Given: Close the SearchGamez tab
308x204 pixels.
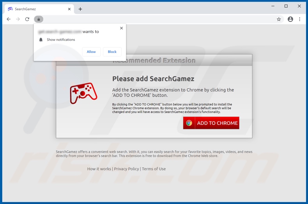Looking at the screenshot, I should point(69,9).
